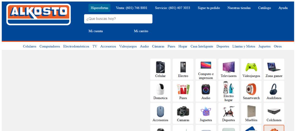The image size is (295, 131).
Task: Open Sigue tu pedido link
Action: (x=209, y=8)
